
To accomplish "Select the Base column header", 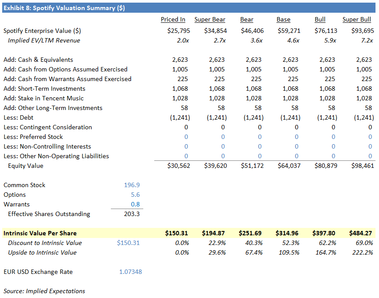I will pyautogui.click(x=283, y=20).
